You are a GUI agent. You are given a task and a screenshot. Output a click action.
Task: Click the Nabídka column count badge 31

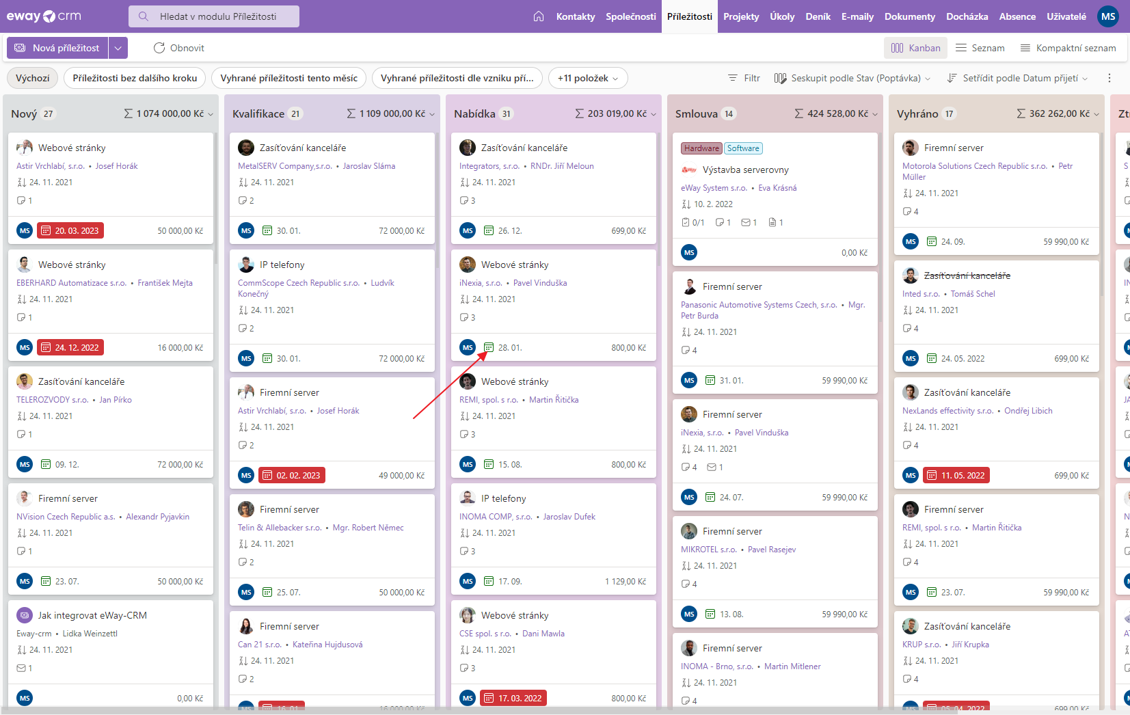click(506, 114)
